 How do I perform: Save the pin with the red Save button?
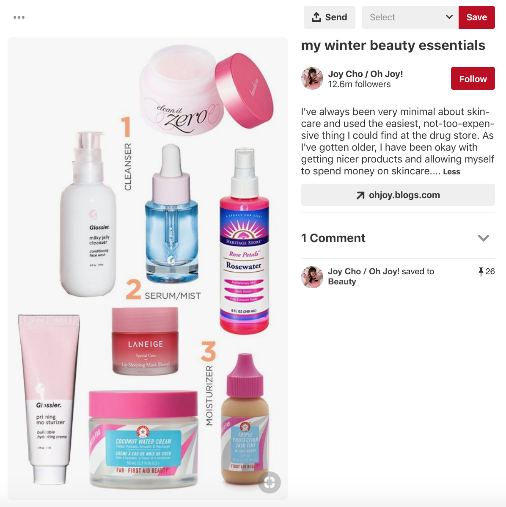pyautogui.click(x=476, y=17)
